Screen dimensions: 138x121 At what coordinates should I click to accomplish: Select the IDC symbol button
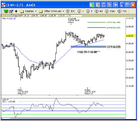70,11
